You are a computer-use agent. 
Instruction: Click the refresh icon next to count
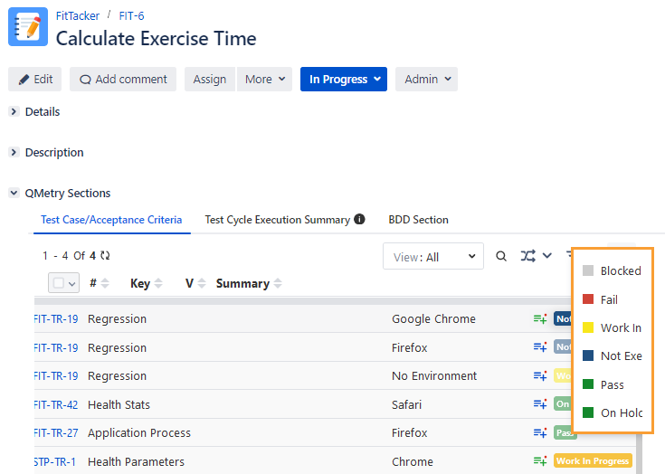click(105, 256)
